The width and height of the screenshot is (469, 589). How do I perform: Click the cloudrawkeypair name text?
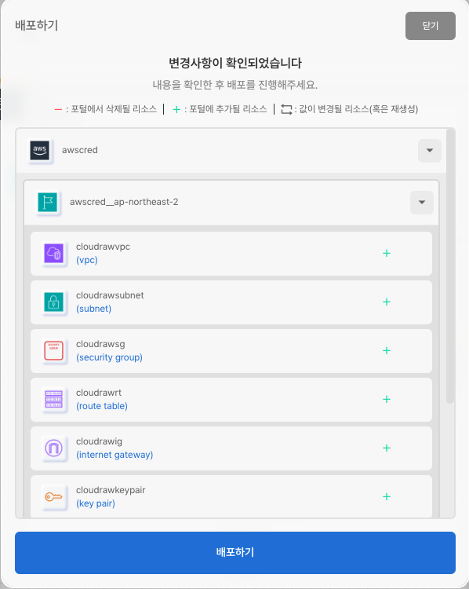tap(111, 490)
